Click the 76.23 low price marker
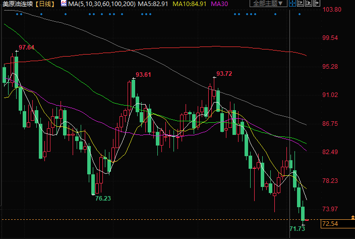355x239 pixels. point(103,199)
